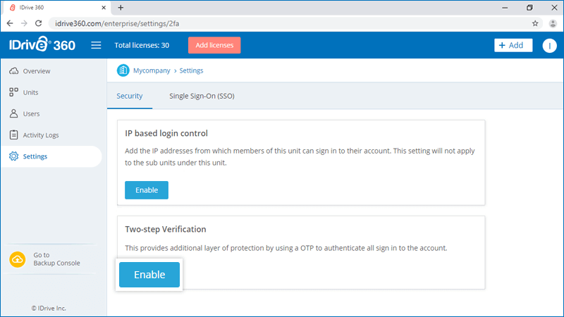Open a new browser tab
Image resolution: width=564 pixels, height=317 pixels.
[x=121, y=8]
